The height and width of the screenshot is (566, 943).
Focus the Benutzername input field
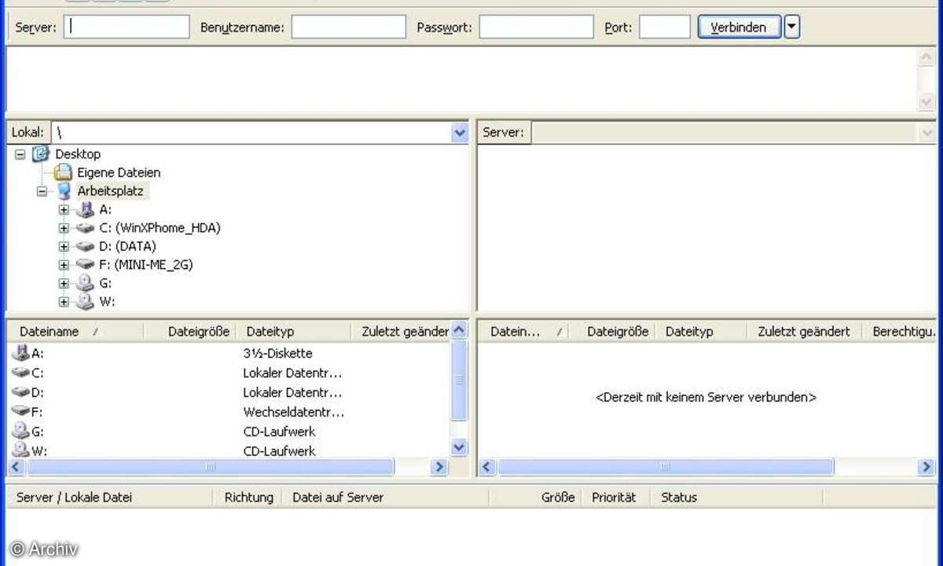tap(348, 28)
